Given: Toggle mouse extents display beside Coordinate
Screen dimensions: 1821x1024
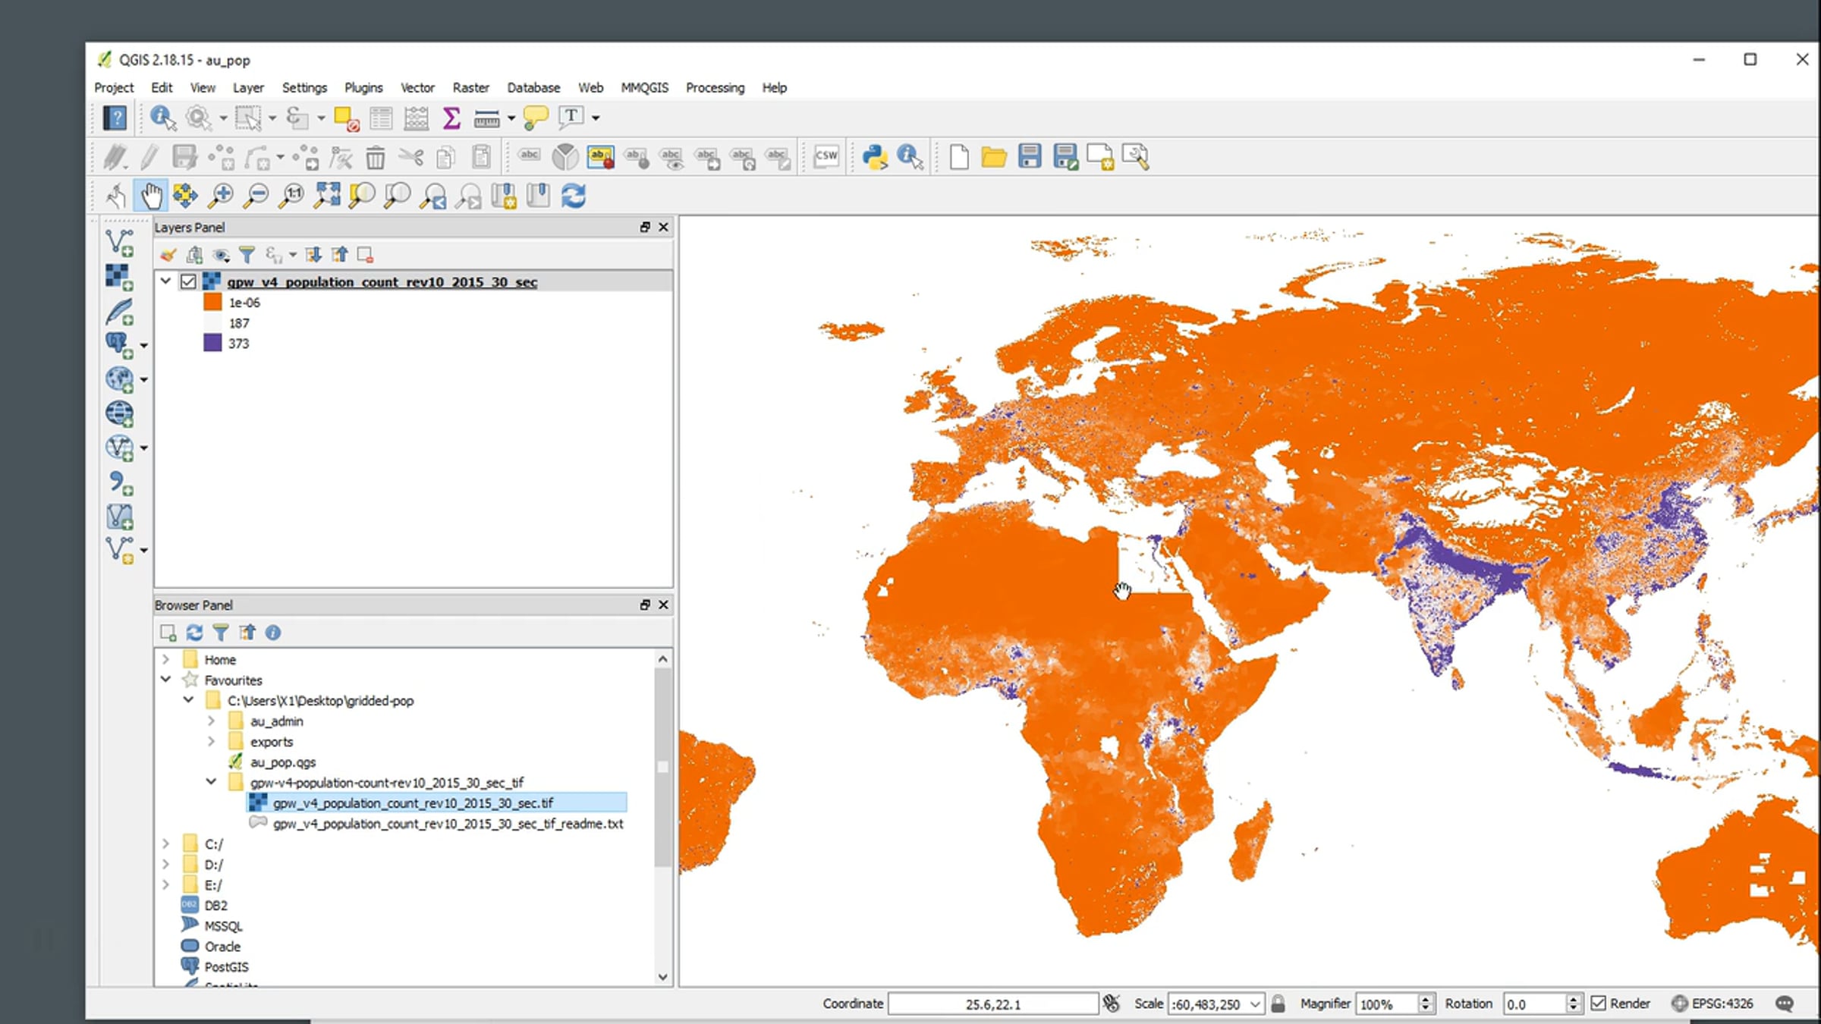Looking at the screenshot, I should (x=1112, y=1004).
